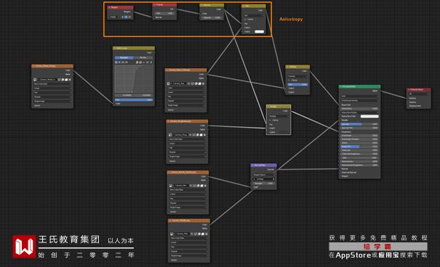The width and height of the screenshot is (440, 267).
Task: Toggle Clamp checkbox on selected Multiply node
Action: (x=270, y=120)
